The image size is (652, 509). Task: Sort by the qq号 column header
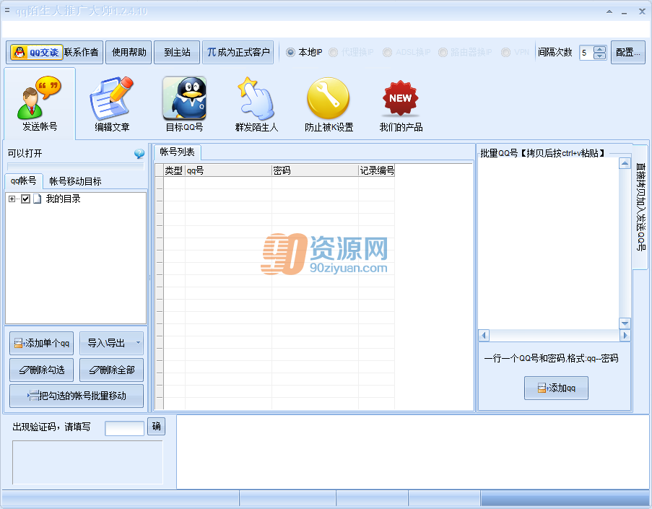coord(228,170)
